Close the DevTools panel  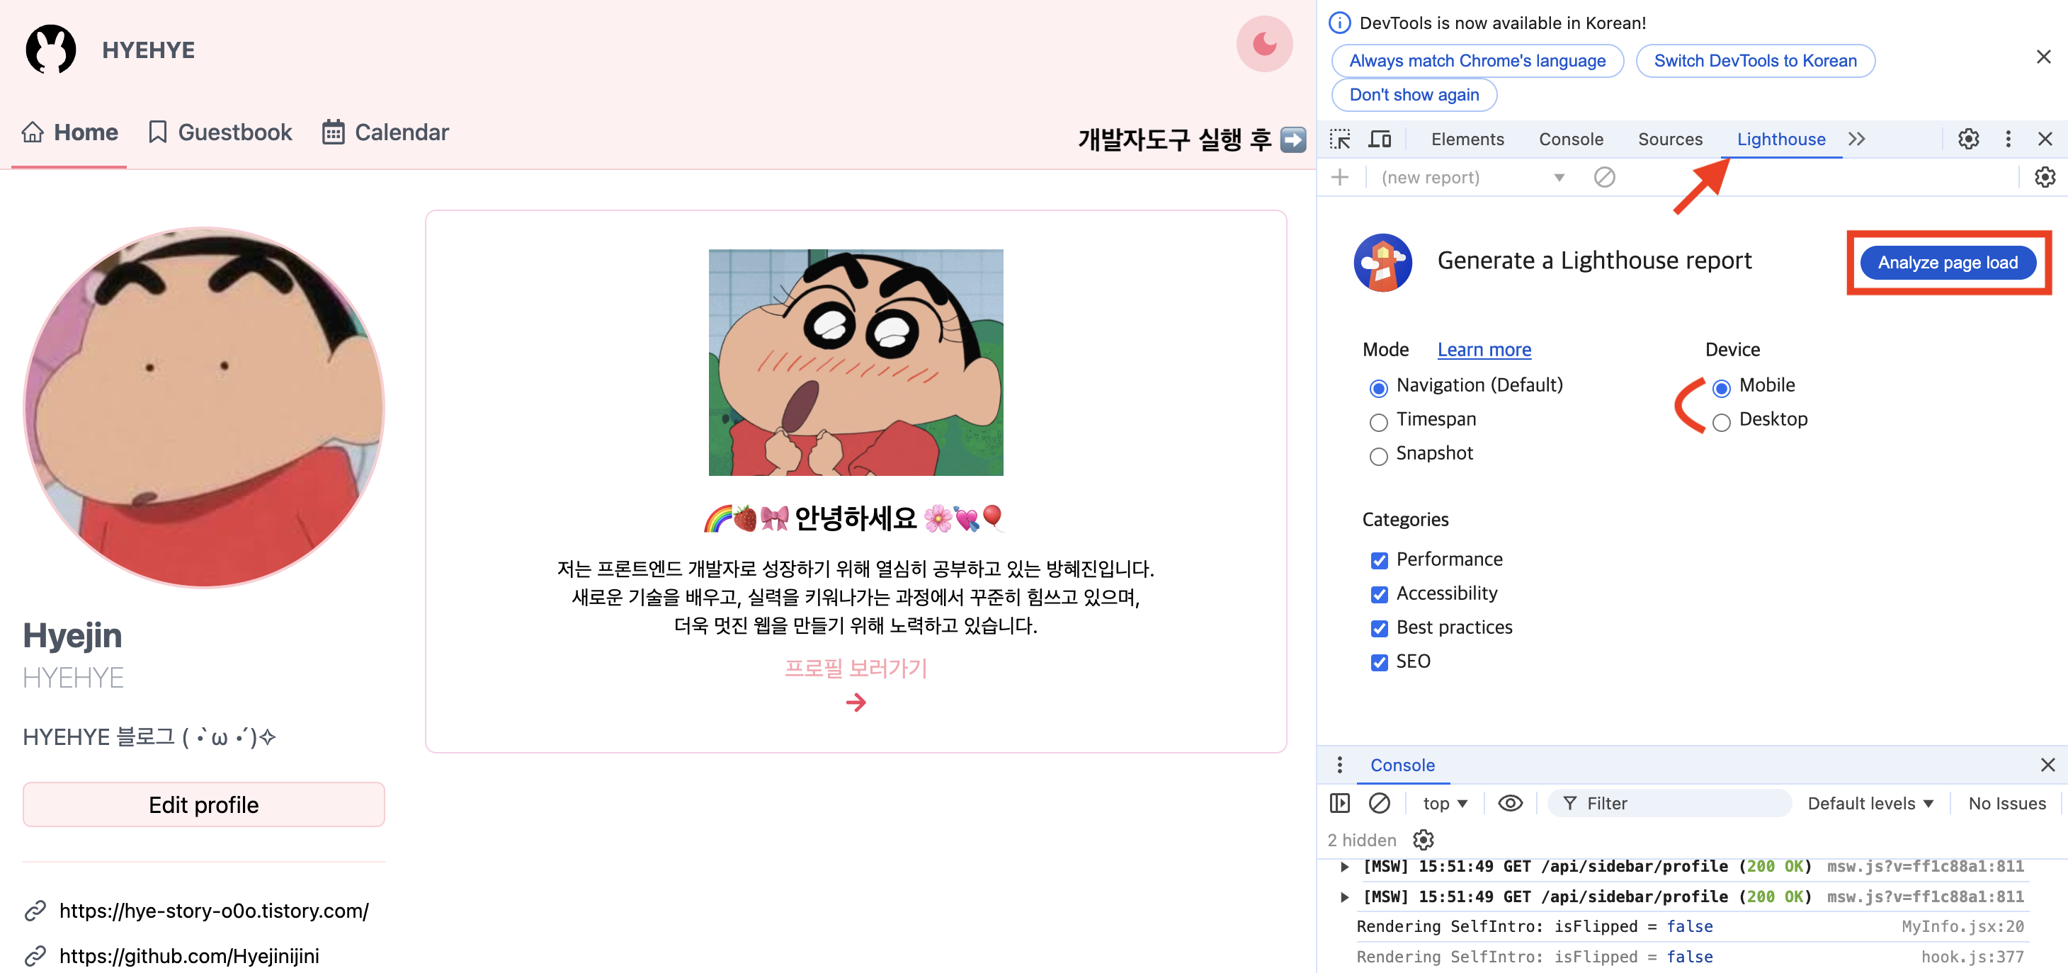click(2045, 139)
